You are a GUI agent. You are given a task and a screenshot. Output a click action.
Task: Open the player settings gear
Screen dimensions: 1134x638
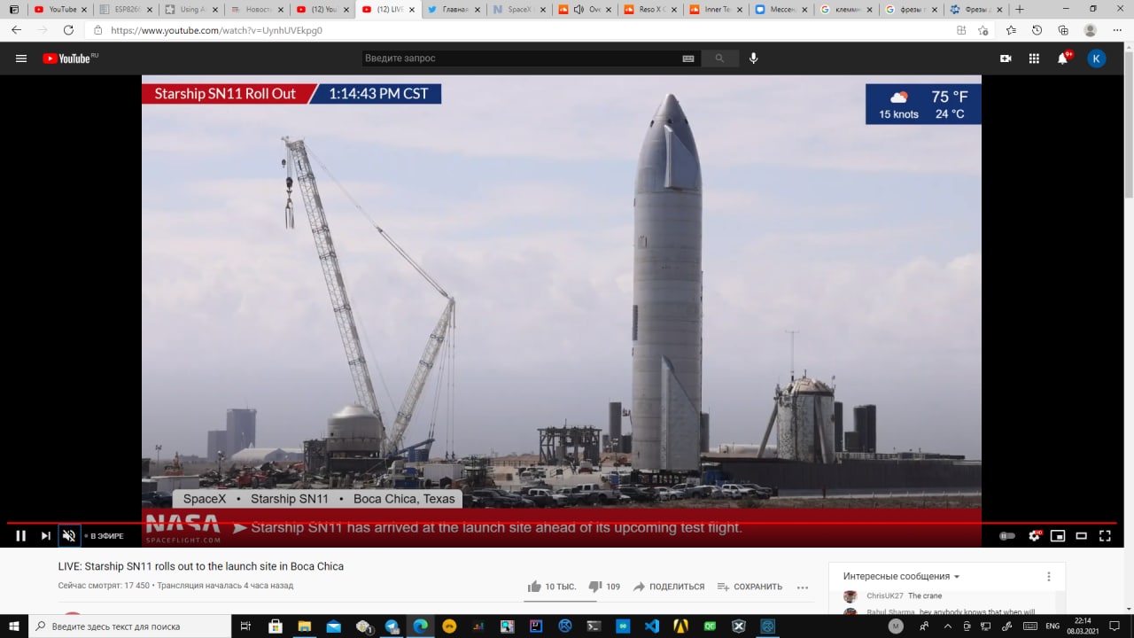coord(1035,535)
